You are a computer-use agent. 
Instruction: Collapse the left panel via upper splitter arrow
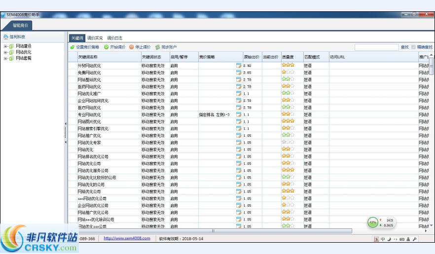(x=66, y=124)
